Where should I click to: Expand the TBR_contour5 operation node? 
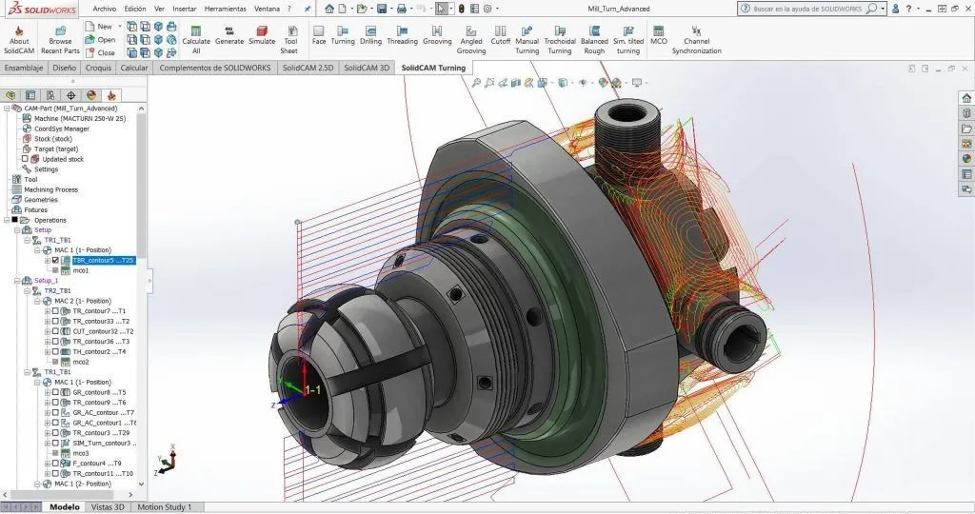click(48, 261)
